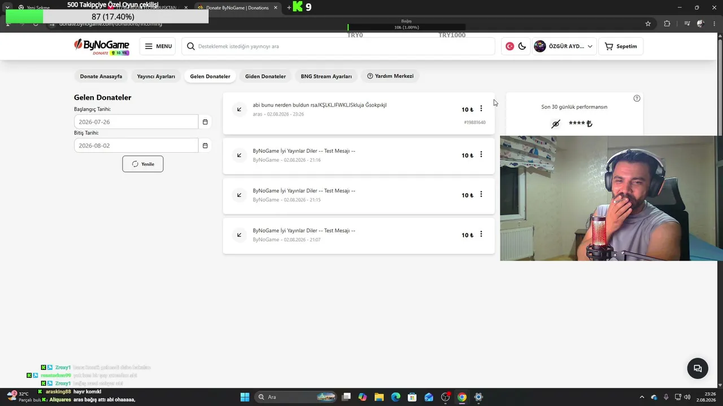Click the Yenile refresh button
The image size is (723, 406).
tap(143, 164)
